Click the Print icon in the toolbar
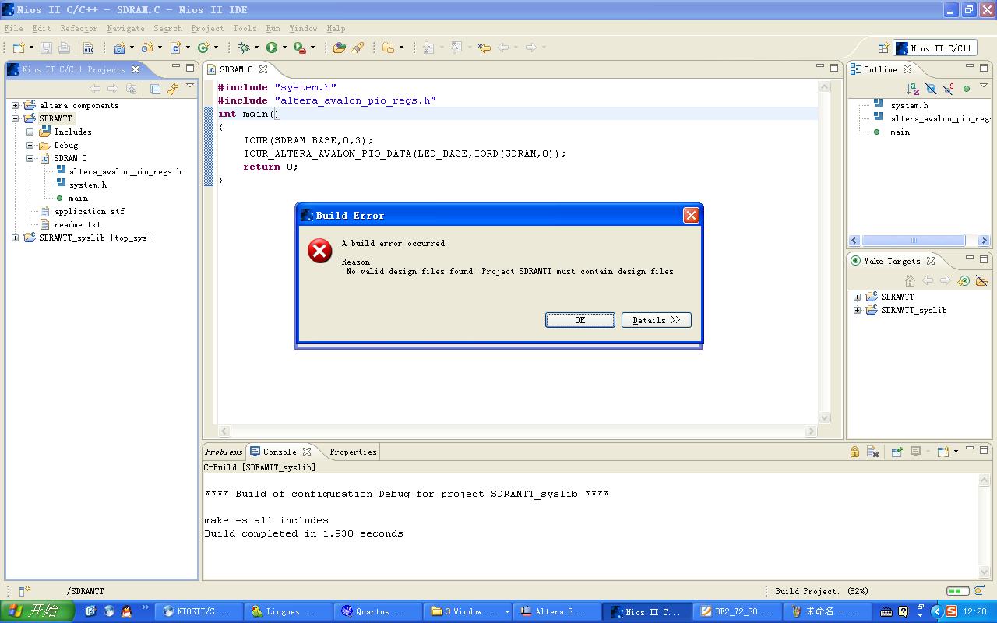Image resolution: width=997 pixels, height=623 pixels. point(64,48)
